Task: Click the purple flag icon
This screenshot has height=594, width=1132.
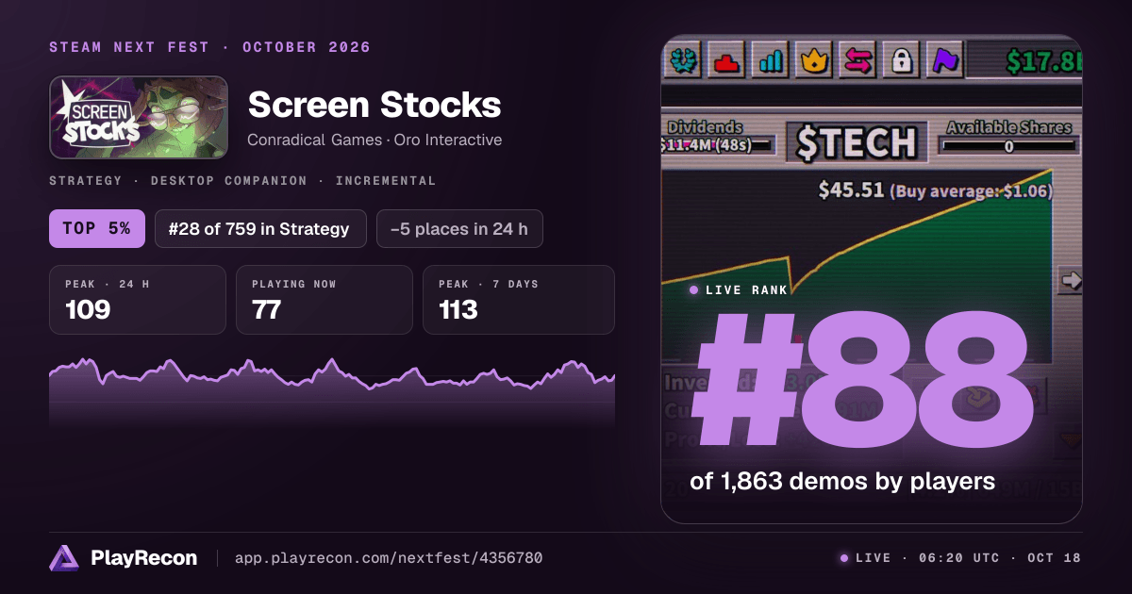Action: coord(945,61)
